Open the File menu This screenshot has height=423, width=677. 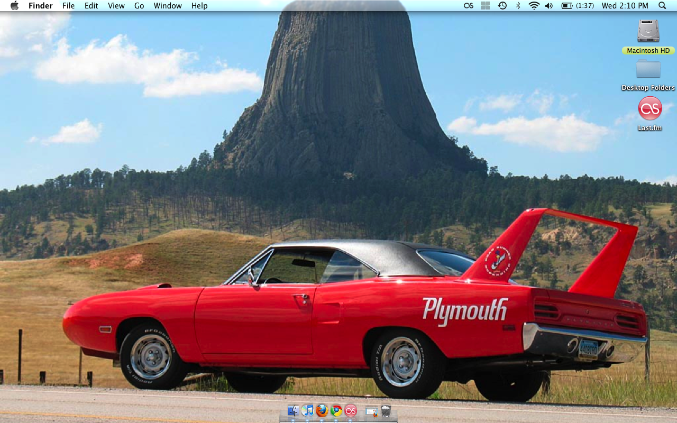click(x=68, y=6)
